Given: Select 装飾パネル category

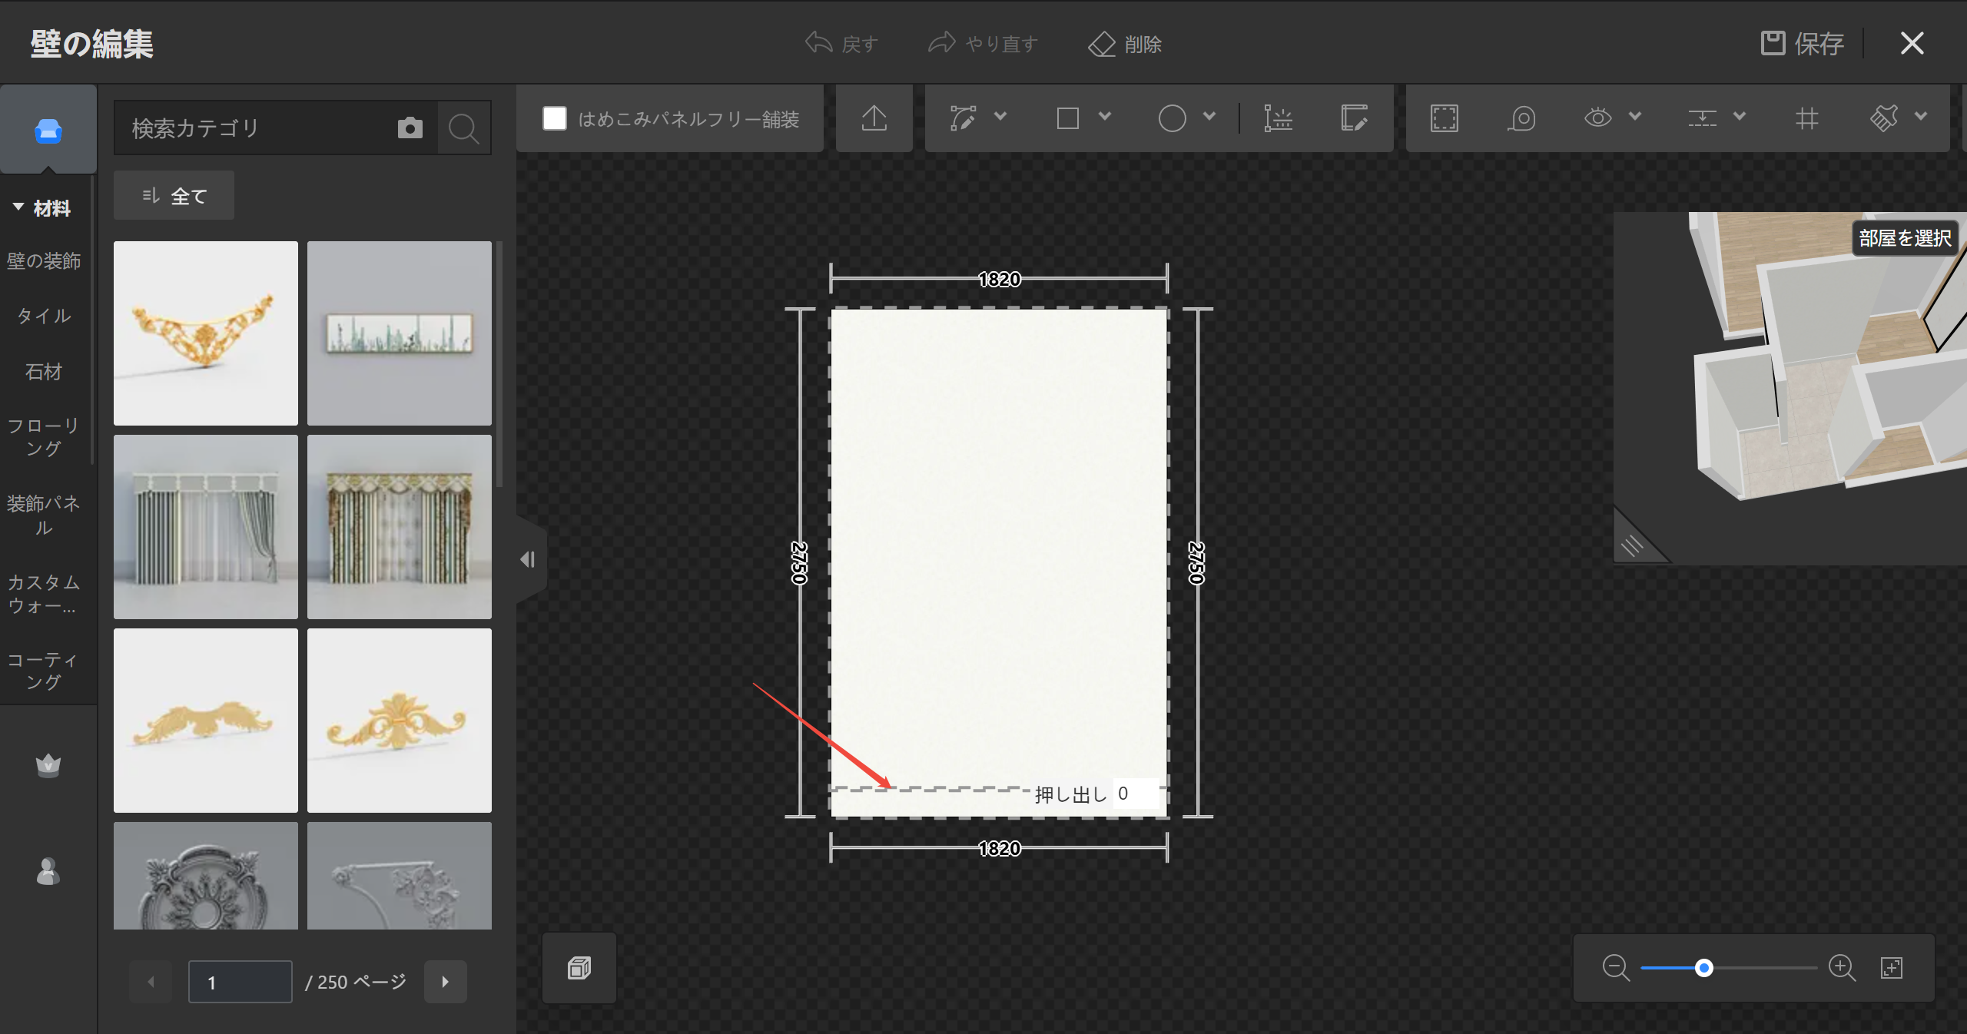Looking at the screenshot, I should point(44,515).
